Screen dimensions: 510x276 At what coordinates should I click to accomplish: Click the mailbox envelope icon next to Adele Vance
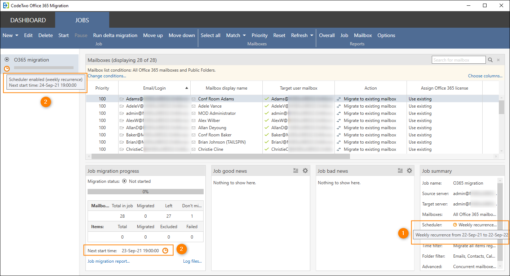[194, 106]
